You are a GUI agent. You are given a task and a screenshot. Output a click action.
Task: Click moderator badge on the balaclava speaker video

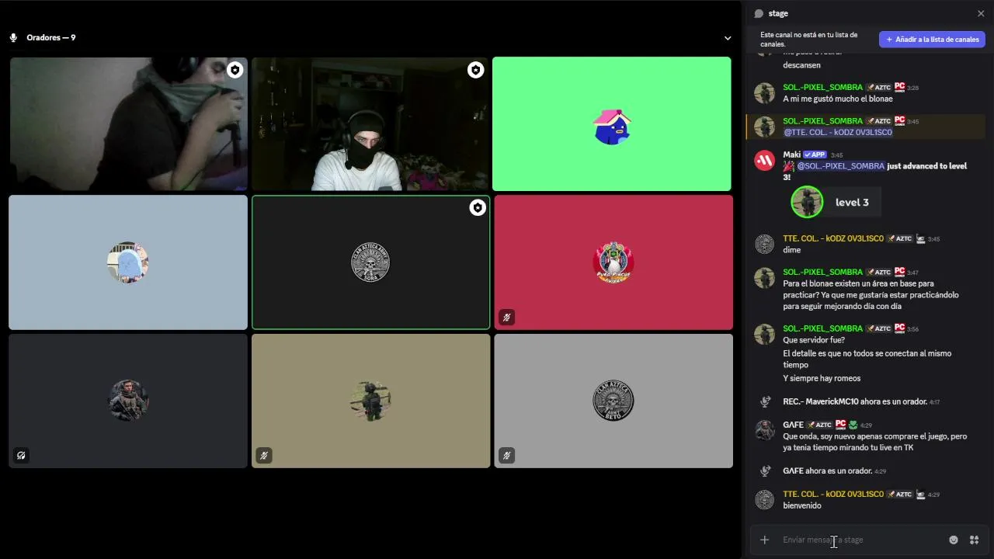pyautogui.click(x=475, y=70)
